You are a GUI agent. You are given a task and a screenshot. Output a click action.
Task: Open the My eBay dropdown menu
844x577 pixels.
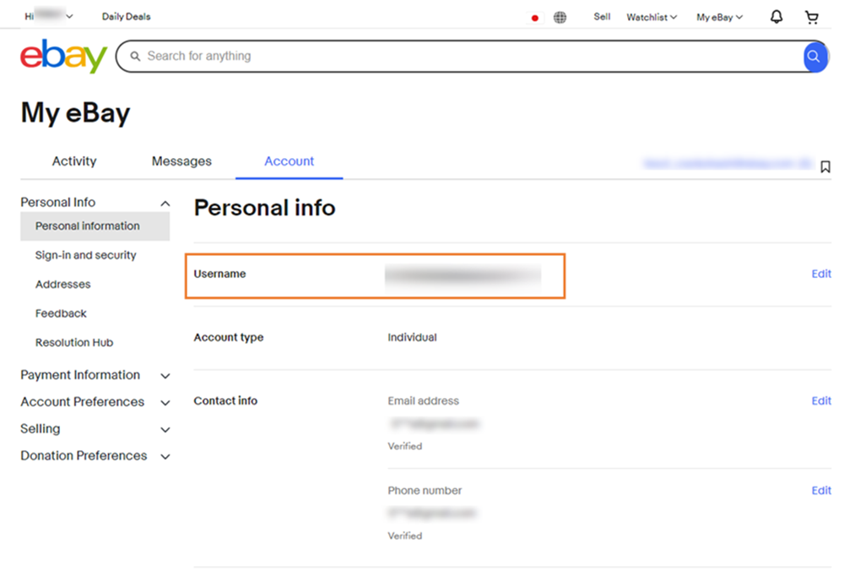pyautogui.click(x=719, y=17)
